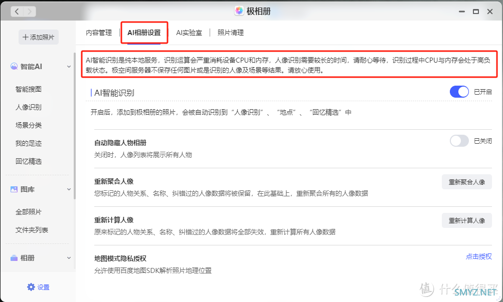Turn off the AI智能识别 switch
503x302 pixels.
coord(459,92)
